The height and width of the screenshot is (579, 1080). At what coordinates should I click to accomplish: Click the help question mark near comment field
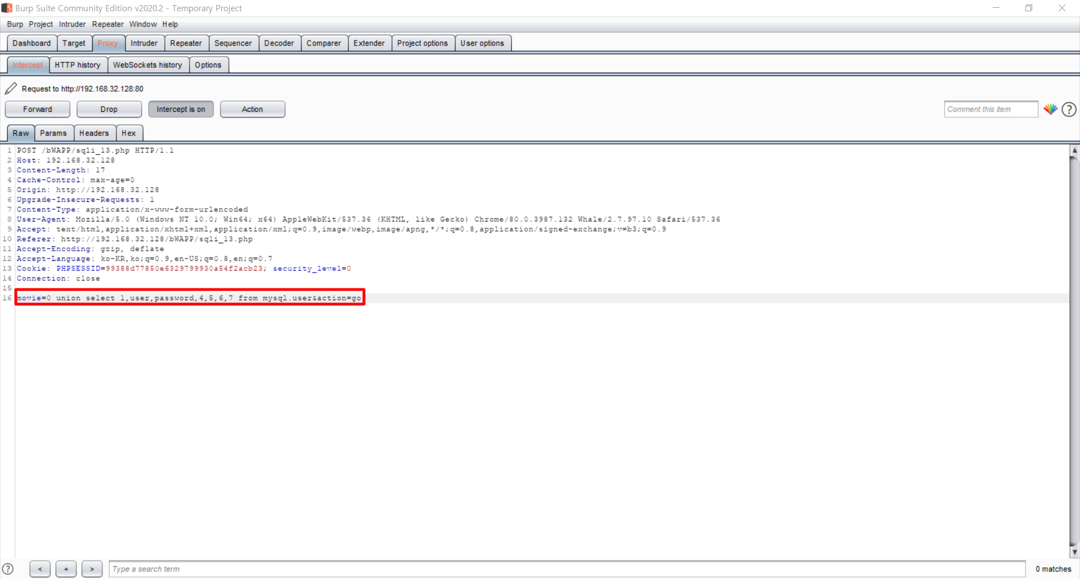[x=1069, y=110]
